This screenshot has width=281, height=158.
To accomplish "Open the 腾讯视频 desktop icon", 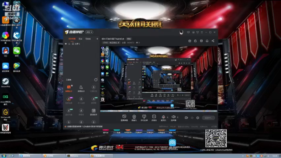I will pyautogui.click(x=17, y=67).
